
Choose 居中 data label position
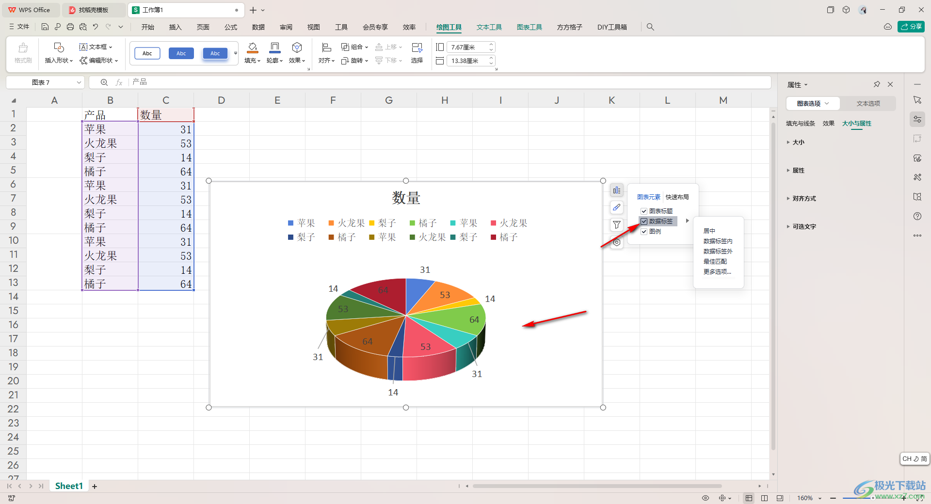pos(709,231)
